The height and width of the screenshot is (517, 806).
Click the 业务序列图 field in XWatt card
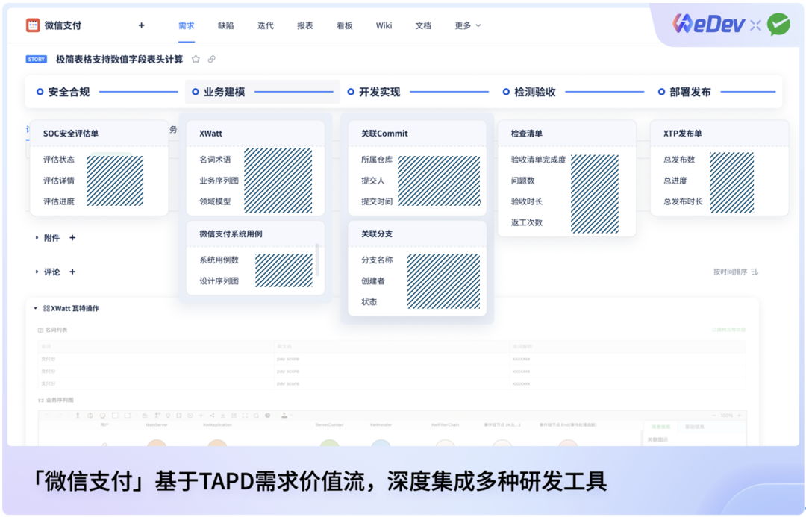[219, 181]
